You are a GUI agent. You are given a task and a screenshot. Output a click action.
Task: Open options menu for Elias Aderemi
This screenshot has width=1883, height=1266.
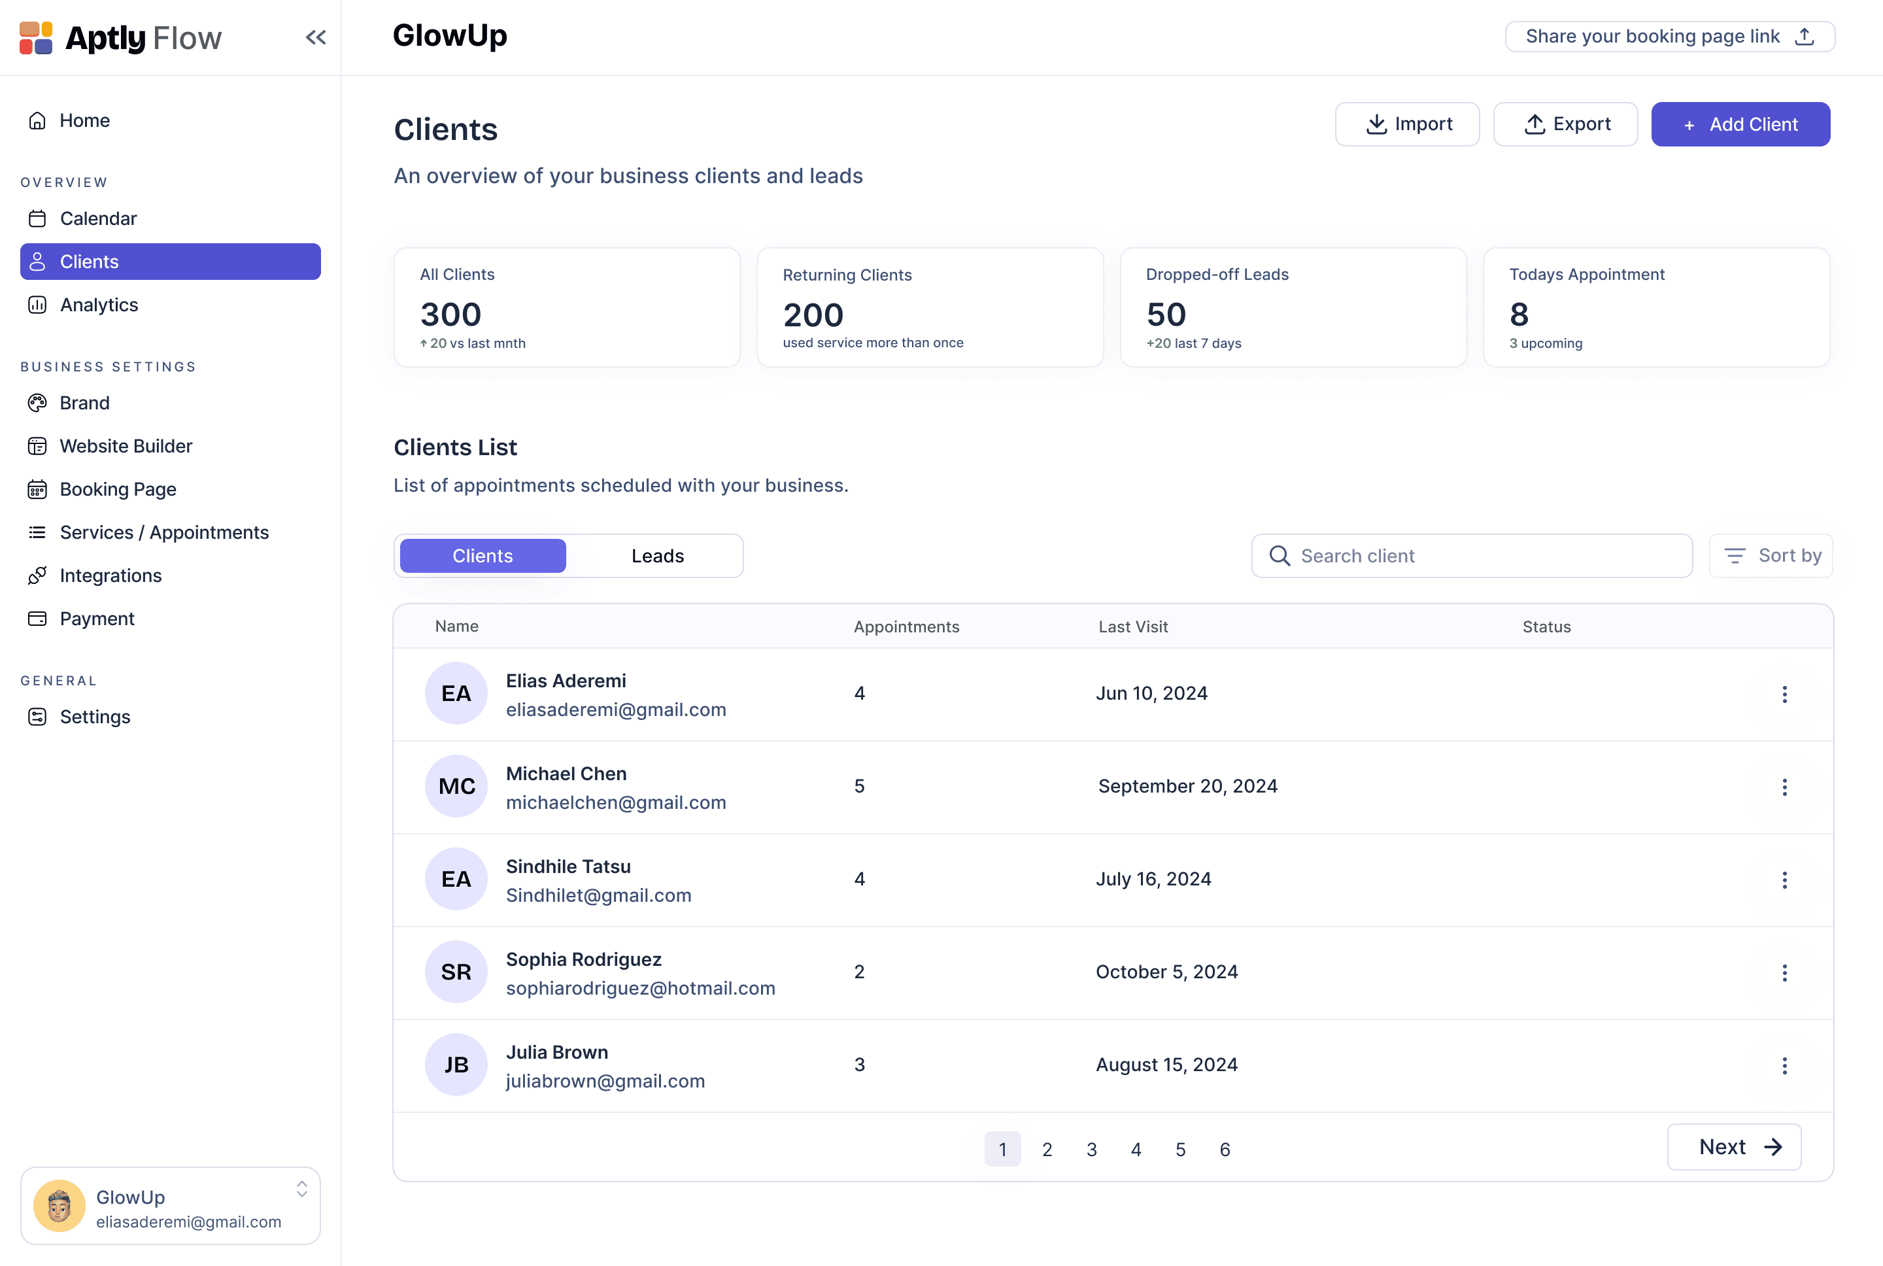[x=1784, y=694]
